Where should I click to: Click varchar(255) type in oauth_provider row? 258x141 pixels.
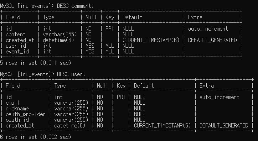point(71,114)
